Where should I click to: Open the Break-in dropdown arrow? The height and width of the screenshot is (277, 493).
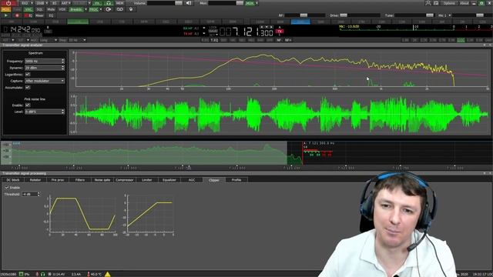(86, 9)
